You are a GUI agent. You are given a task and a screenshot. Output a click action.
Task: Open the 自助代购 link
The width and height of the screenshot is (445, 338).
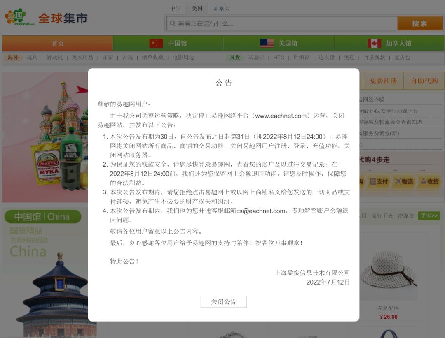click(x=424, y=81)
